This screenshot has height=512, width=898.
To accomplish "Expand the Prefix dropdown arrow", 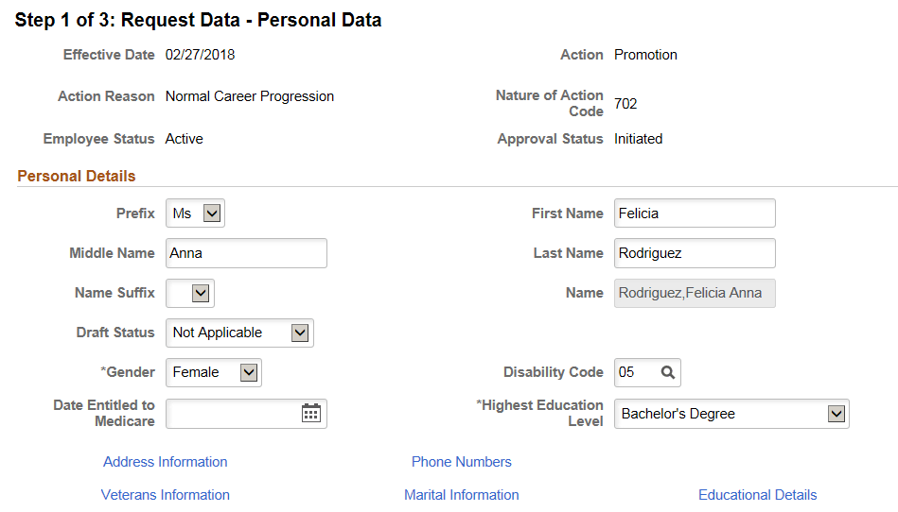I will pos(212,213).
